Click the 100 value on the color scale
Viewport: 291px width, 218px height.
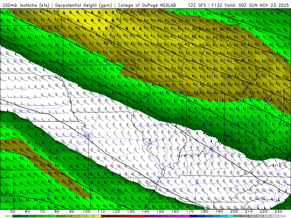tap(87, 211)
